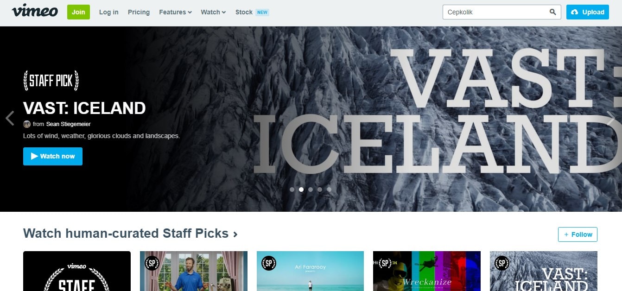Image resolution: width=622 pixels, height=291 pixels.
Task: Click the Vimeo logo
Action: [35, 10]
